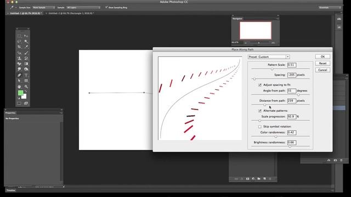Select the Properties panel tab

pos(10,113)
